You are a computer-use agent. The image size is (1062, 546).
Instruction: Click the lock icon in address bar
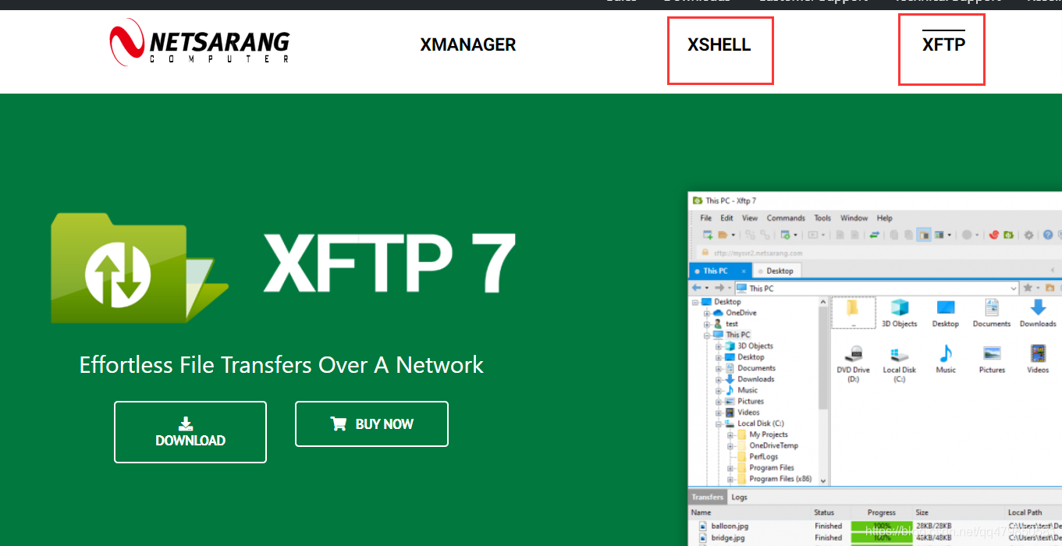pos(705,253)
